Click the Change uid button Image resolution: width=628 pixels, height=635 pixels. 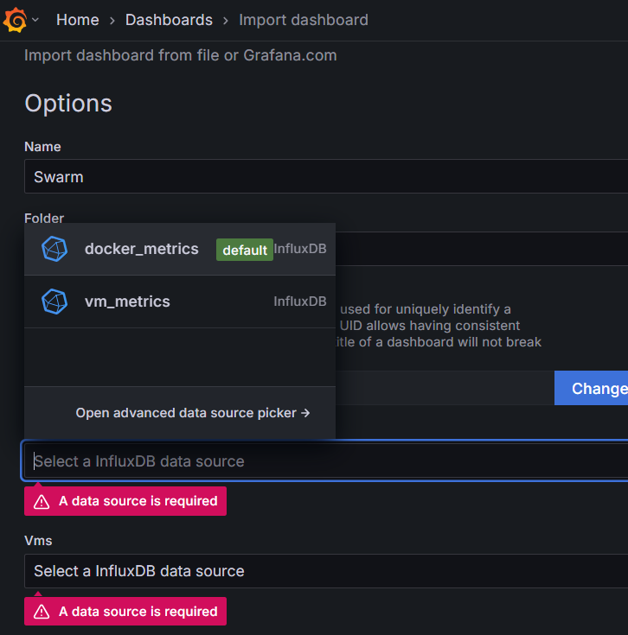click(591, 388)
